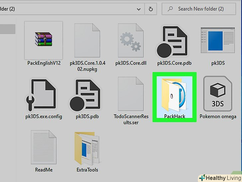Click the pk3DS name label

[x=218, y=63]
